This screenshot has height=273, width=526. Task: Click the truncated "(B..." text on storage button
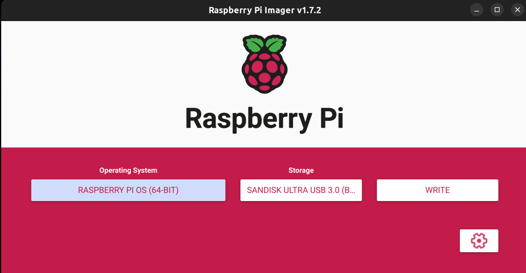(x=348, y=190)
